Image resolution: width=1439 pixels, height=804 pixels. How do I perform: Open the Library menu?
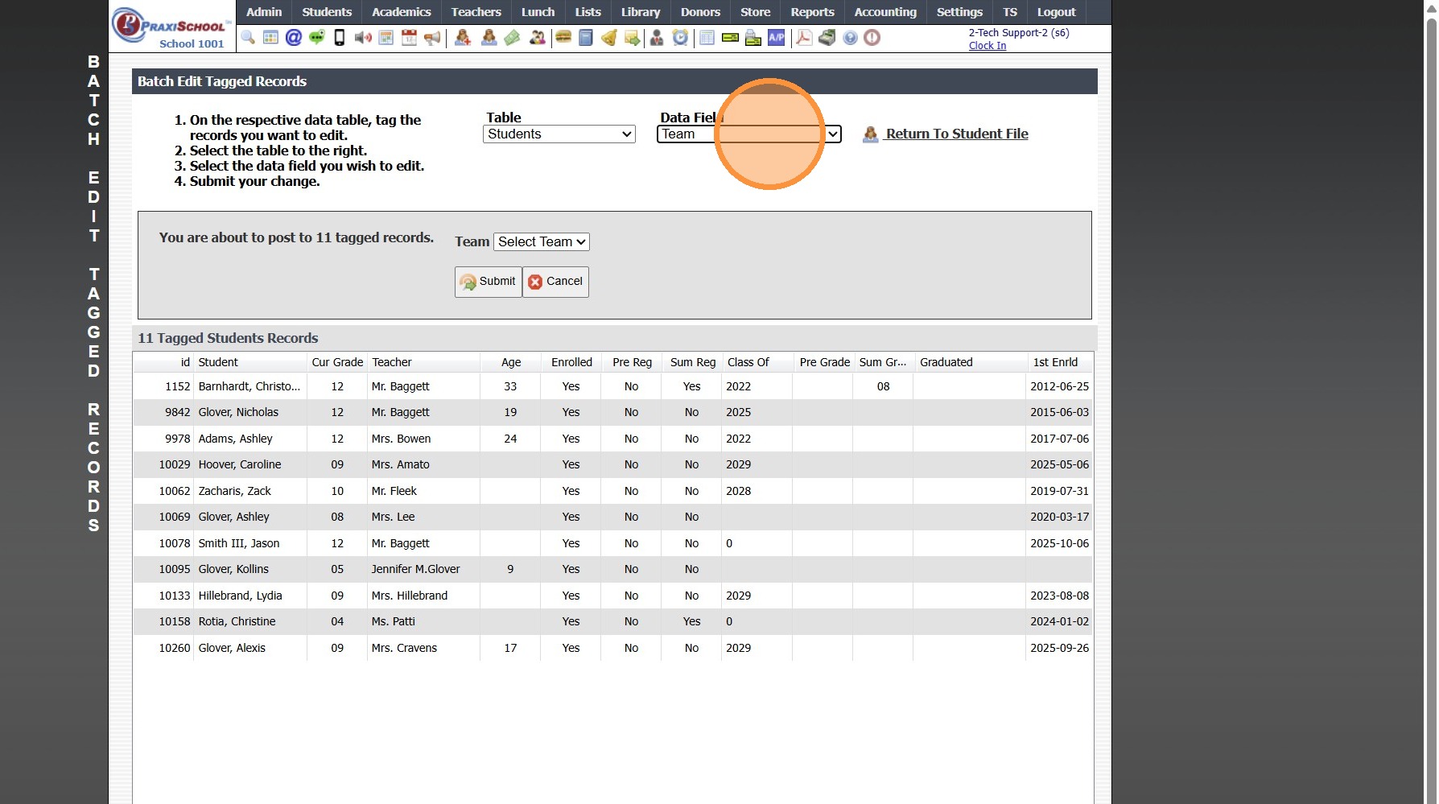[x=641, y=12]
